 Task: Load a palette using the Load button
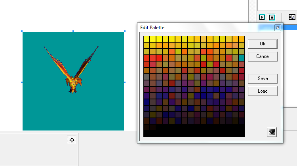(x=263, y=91)
